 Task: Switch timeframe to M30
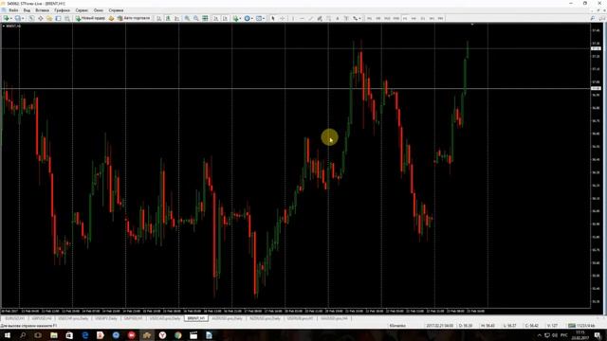coord(396,18)
